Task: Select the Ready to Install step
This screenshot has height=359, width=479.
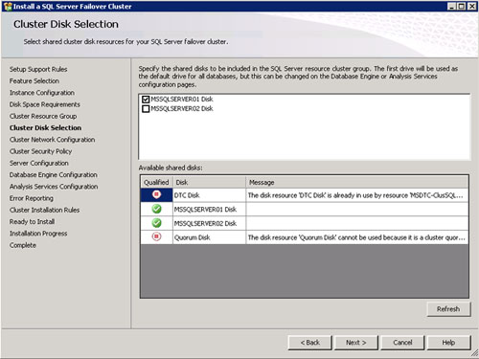Action: [x=32, y=222]
